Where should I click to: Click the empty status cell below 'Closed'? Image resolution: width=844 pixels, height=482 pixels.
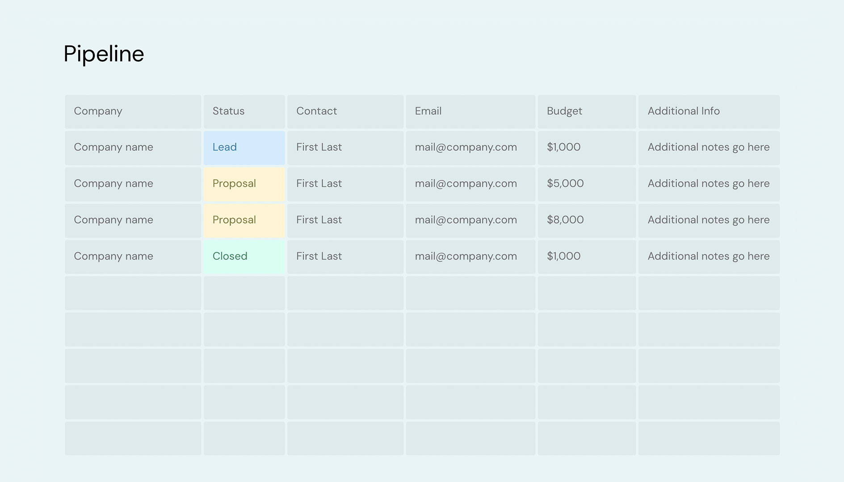244,293
